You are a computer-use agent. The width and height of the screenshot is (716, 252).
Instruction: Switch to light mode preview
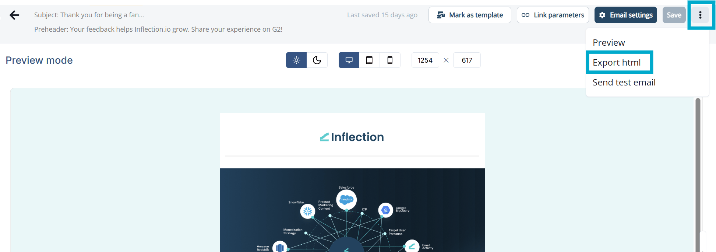point(296,60)
